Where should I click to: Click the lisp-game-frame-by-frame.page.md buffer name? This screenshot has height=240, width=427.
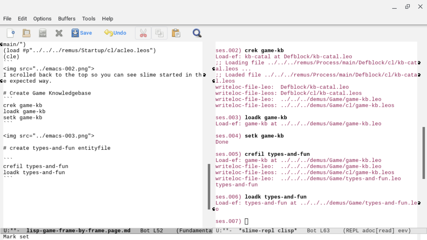(x=78, y=231)
